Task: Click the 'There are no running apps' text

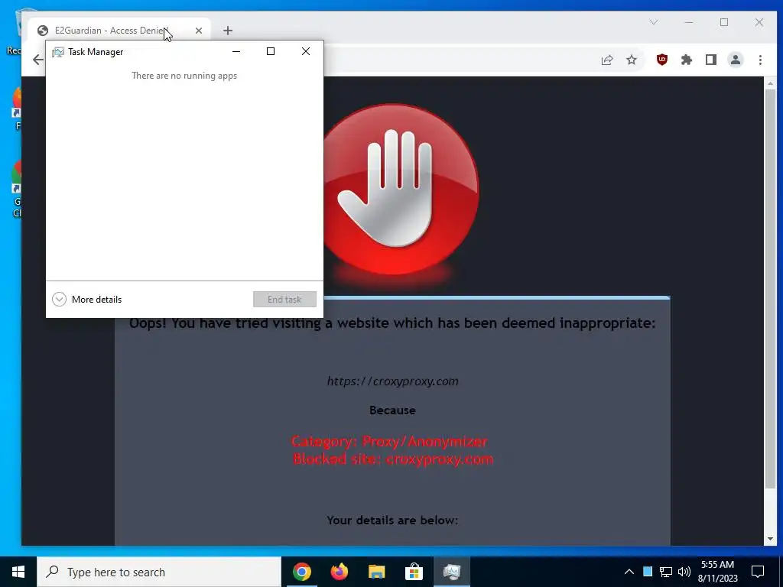Action: pyautogui.click(x=184, y=76)
